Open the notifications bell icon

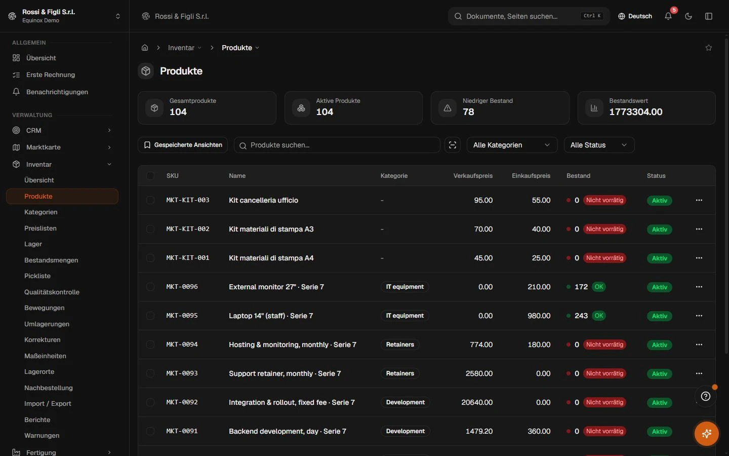668,16
